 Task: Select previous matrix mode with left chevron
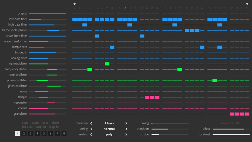tap(91, 135)
